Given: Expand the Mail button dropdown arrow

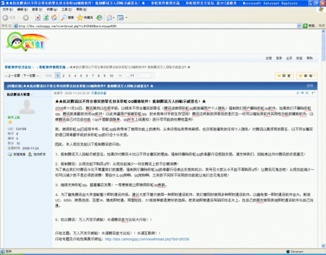Looking at the screenshot, I should [x=113, y=18].
